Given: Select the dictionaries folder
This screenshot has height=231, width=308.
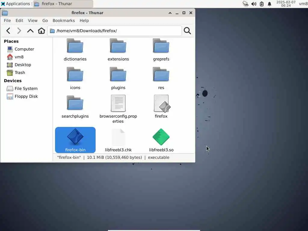Looking at the screenshot, I should [x=75, y=50].
